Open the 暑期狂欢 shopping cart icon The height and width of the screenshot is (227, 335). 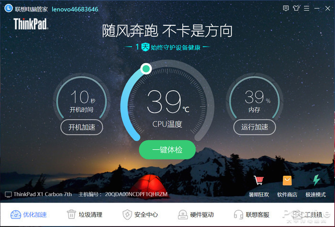[258, 180]
